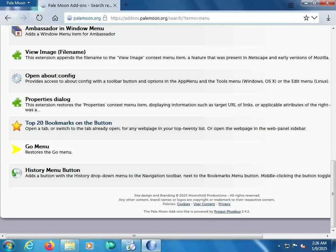This screenshot has width=336, height=252.
Task: Click the horizontal scrollbar left arrow
Action: point(2,236)
